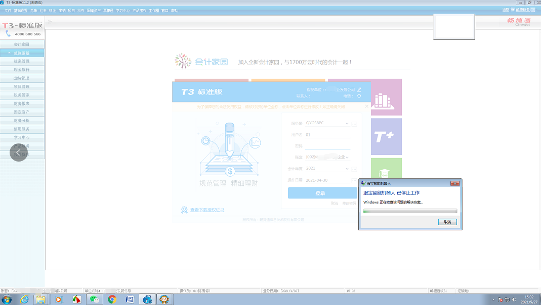Open the 学习中心 menu in menu bar
Viewport: 541px width, 305px height.
122,11
